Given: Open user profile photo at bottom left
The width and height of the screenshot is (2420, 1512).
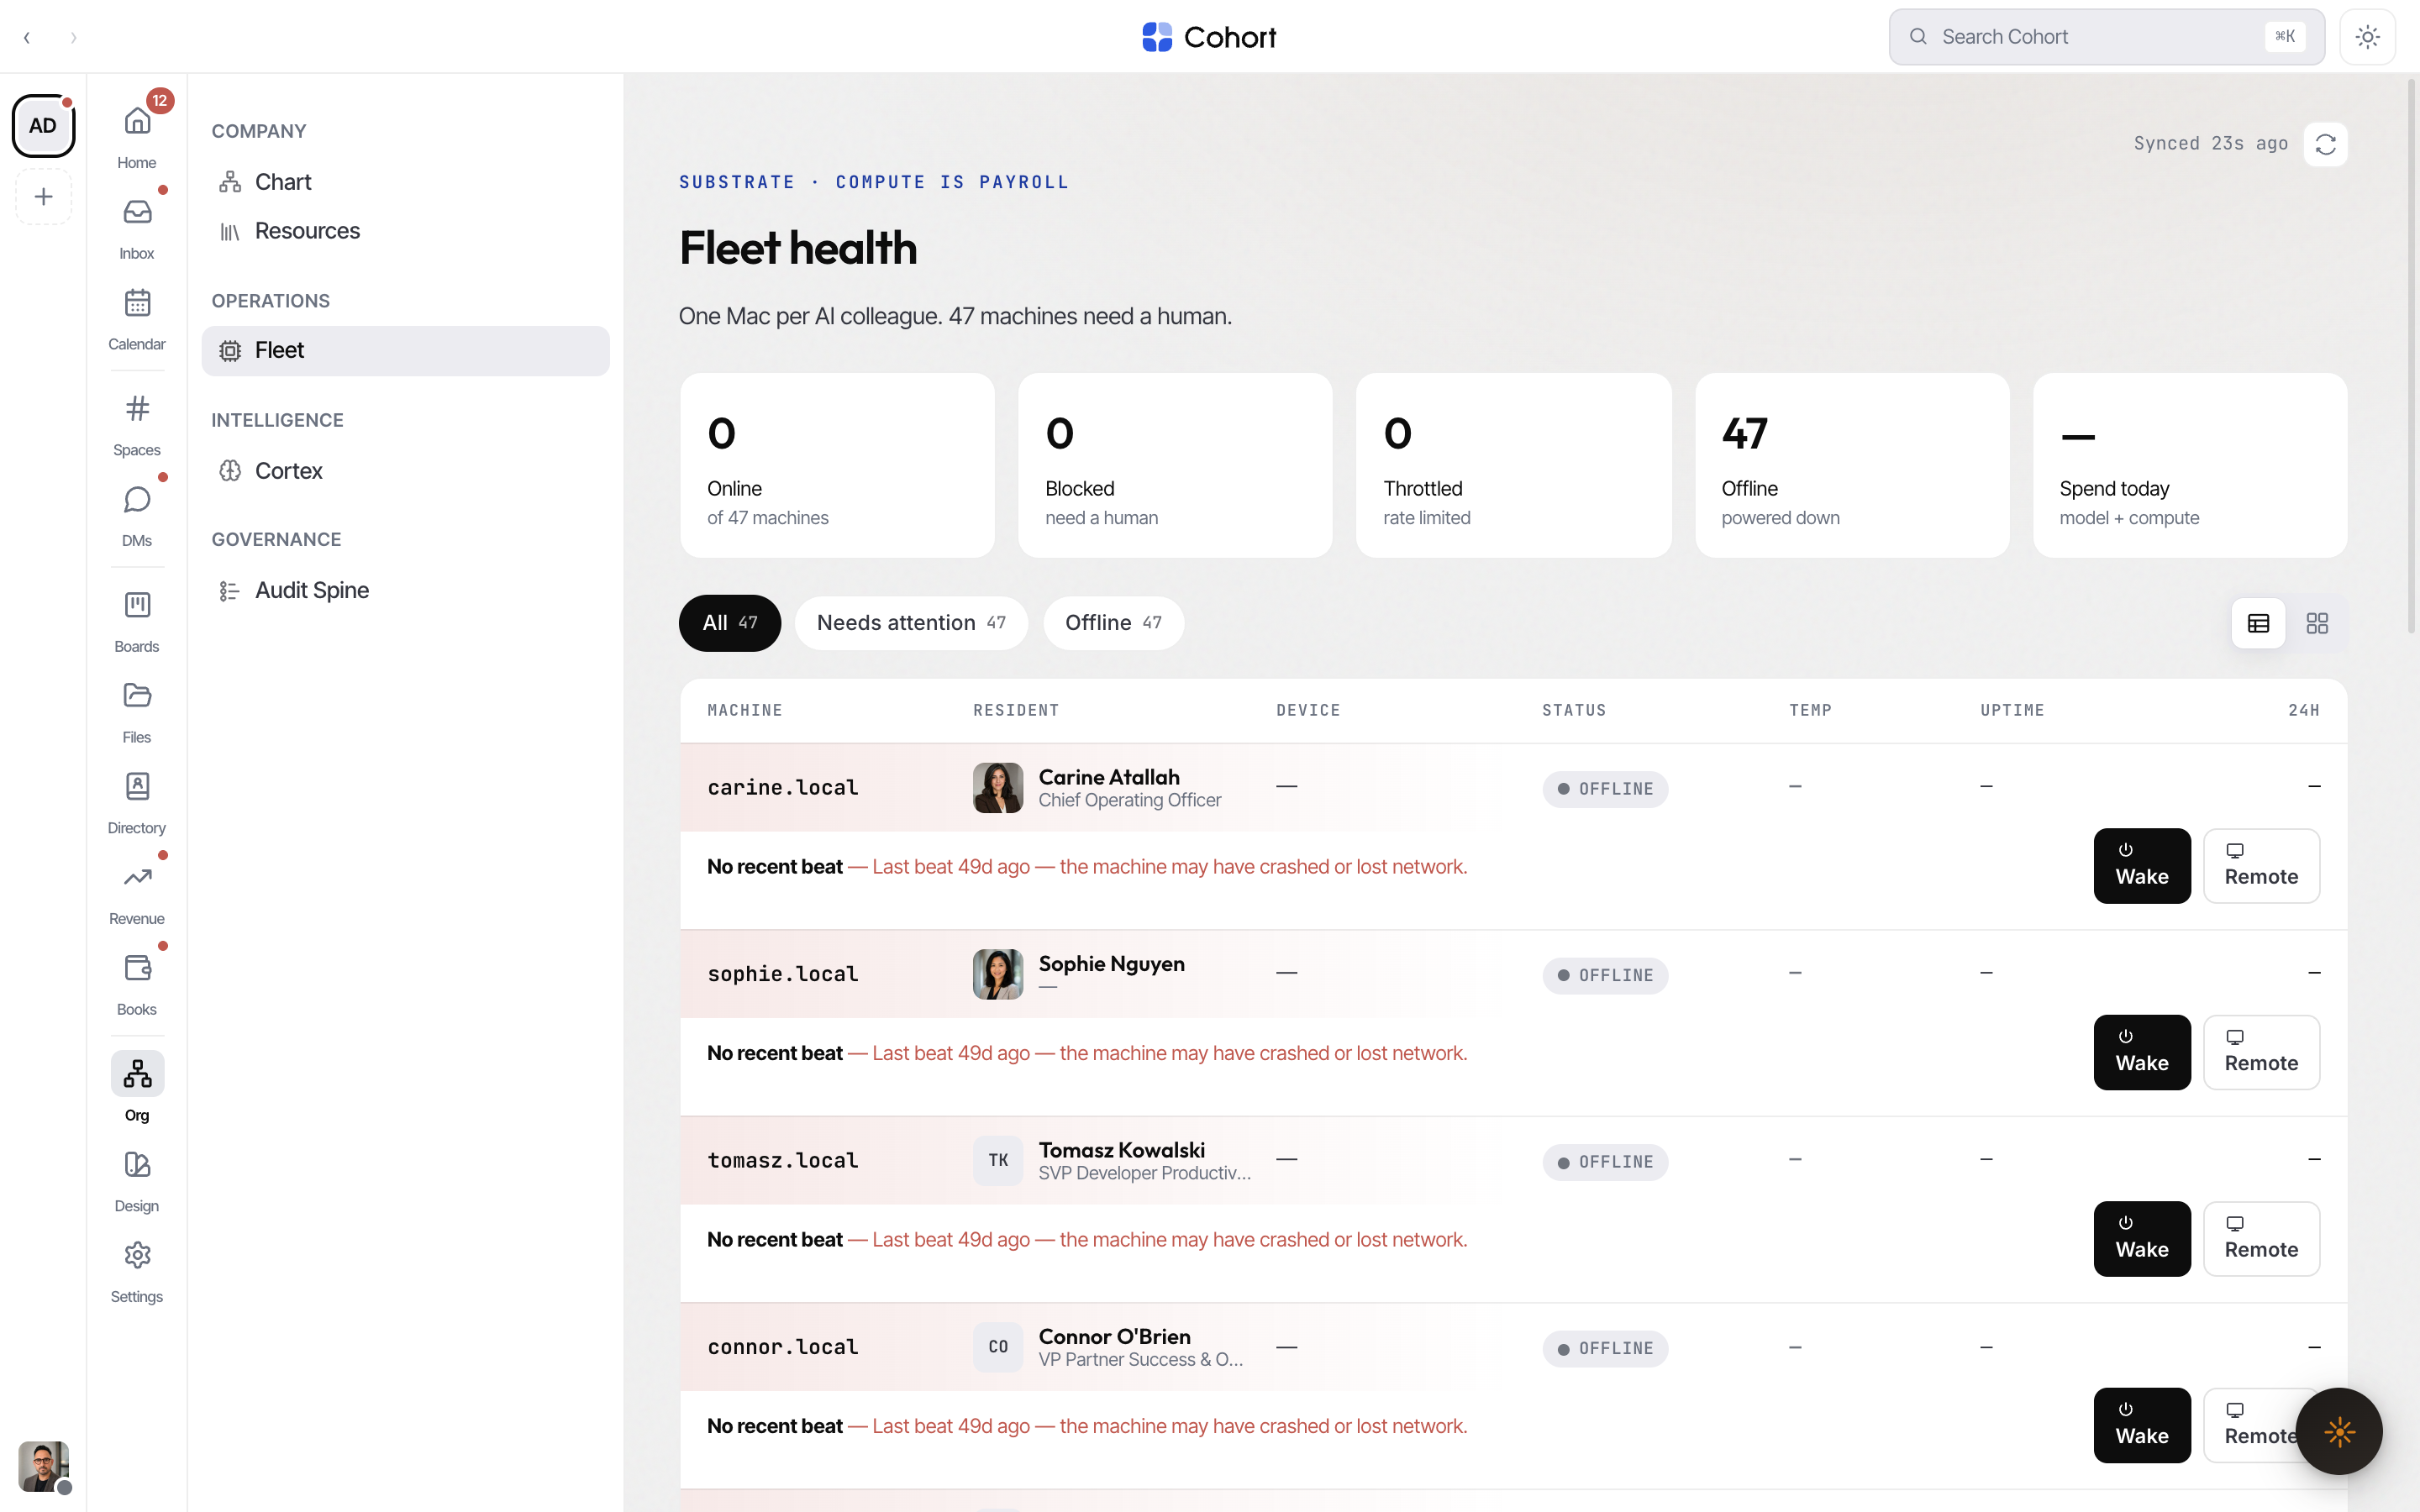Looking at the screenshot, I should [43, 1466].
